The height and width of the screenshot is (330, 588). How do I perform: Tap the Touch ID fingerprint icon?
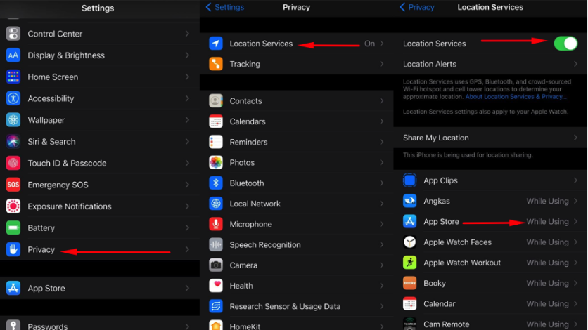pyautogui.click(x=13, y=163)
